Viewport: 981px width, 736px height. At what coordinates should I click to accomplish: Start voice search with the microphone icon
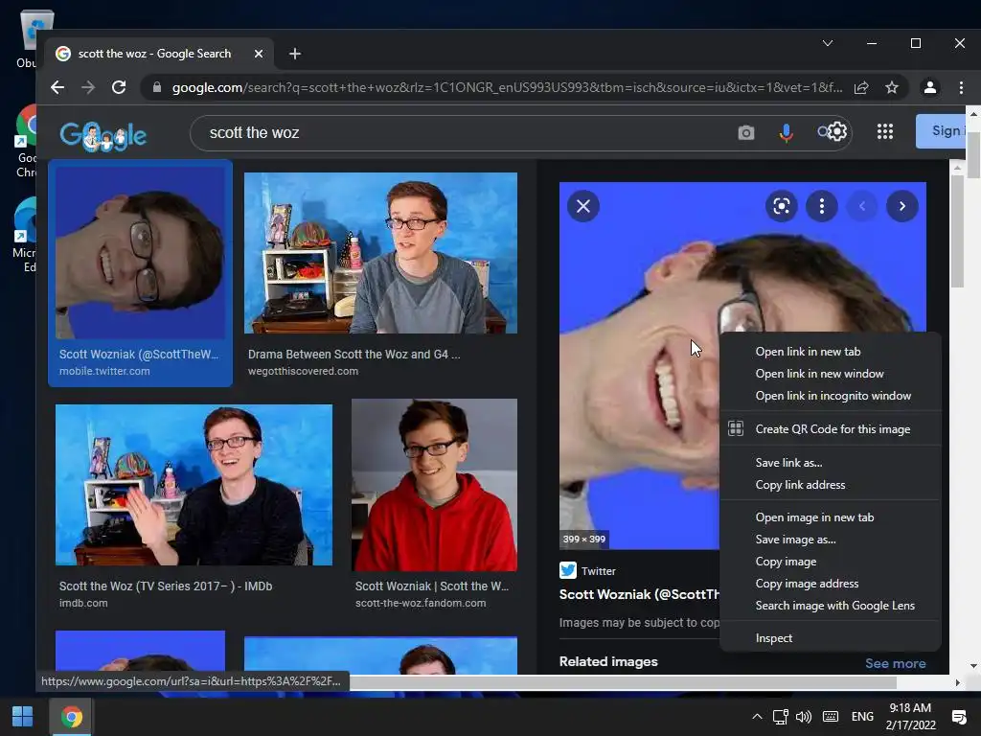click(786, 132)
